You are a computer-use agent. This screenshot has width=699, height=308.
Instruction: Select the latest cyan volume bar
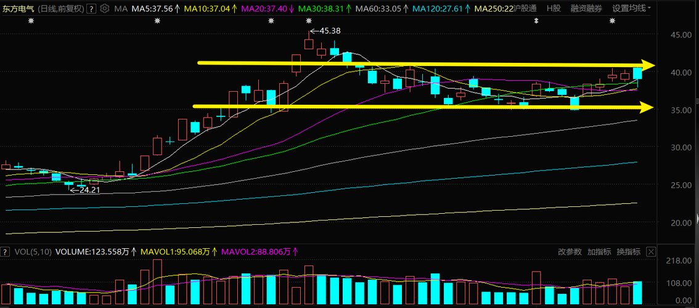tap(637, 293)
